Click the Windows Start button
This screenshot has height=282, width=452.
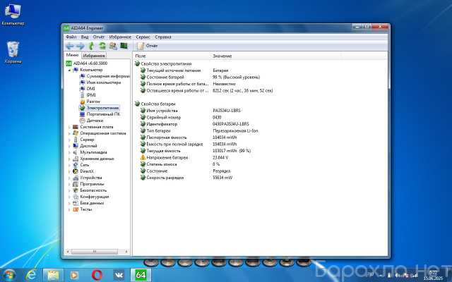pos(10,274)
